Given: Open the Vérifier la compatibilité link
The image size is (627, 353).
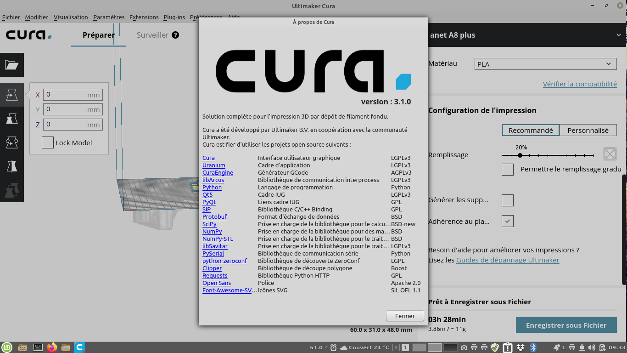Looking at the screenshot, I should (x=580, y=84).
